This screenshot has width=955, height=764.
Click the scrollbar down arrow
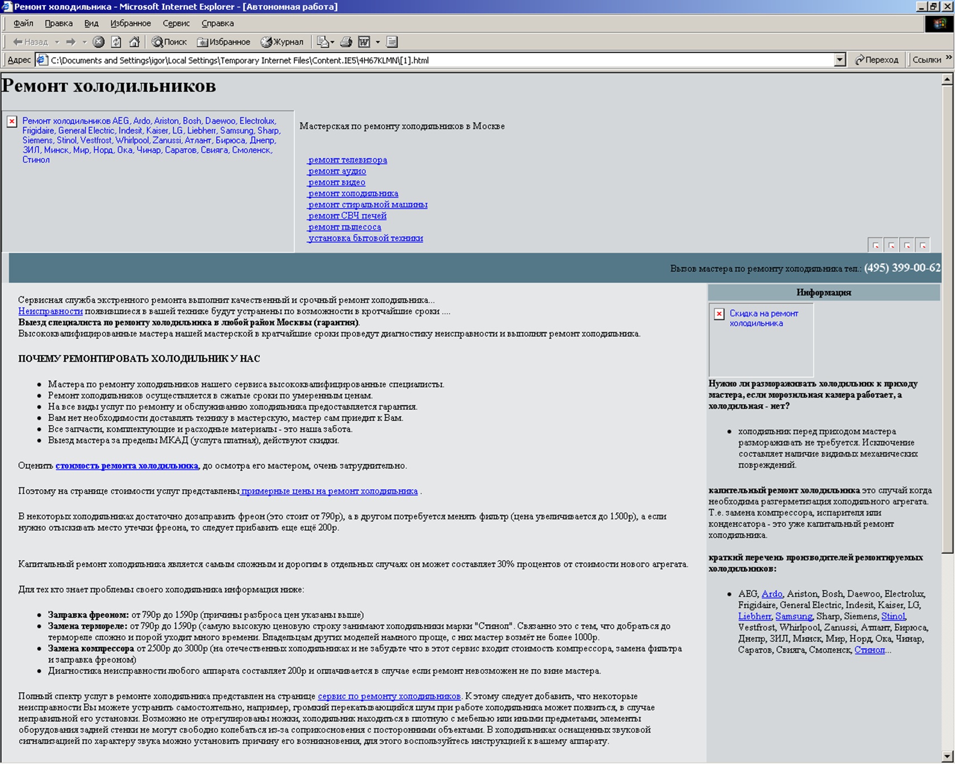(947, 756)
